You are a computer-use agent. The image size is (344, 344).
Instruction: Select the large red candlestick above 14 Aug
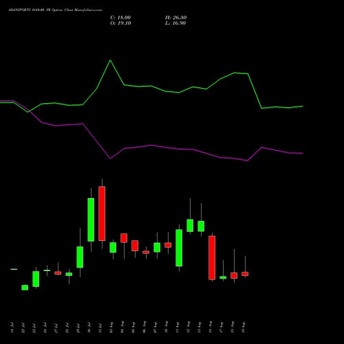[212, 258]
